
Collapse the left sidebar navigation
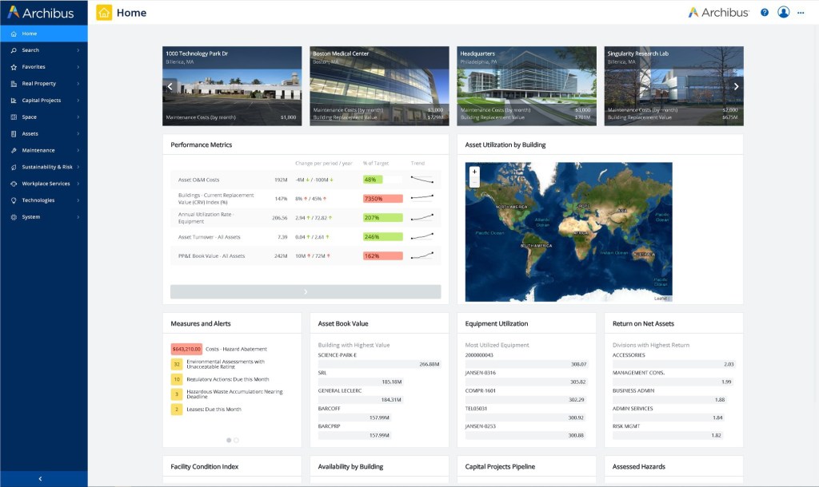pos(40,478)
